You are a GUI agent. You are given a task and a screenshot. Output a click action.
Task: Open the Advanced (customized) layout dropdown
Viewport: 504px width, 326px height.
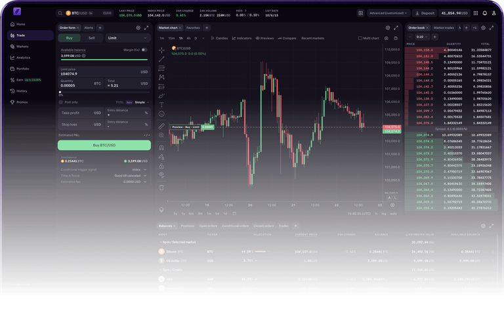(388, 13)
